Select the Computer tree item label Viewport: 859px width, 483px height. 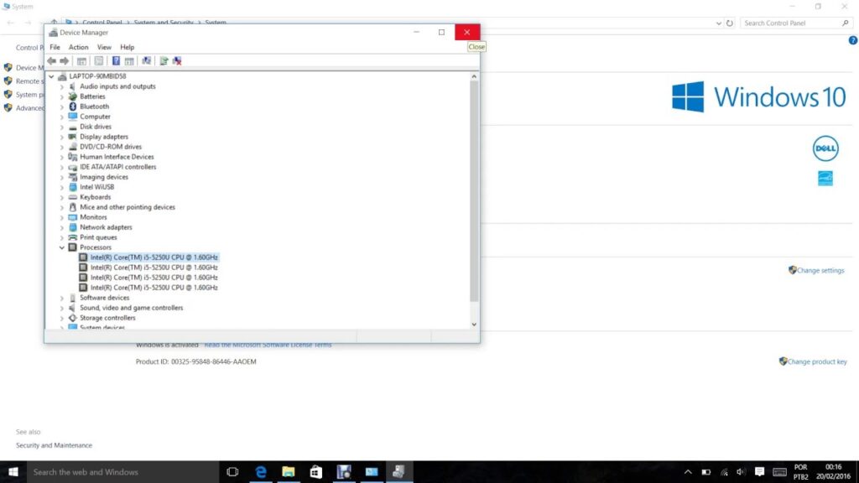click(x=95, y=117)
